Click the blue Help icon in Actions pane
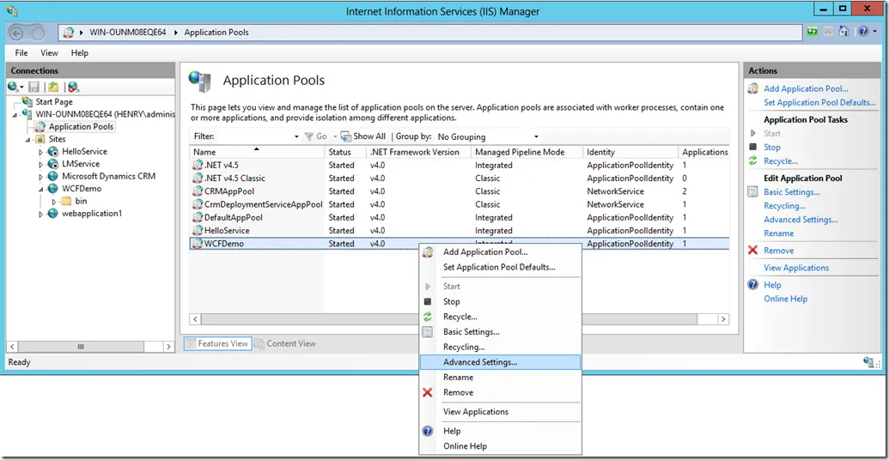This screenshot has width=889, height=460. coord(753,285)
